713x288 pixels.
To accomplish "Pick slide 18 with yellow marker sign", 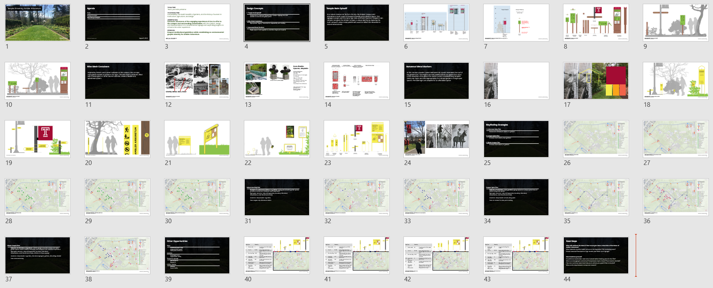I will (x=676, y=81).
